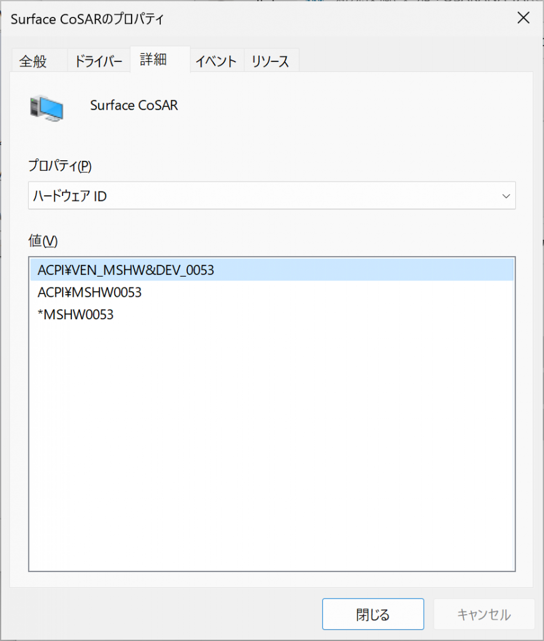
Task: Select the ACPI¥MSHW0053 value row
Action: pos(272,292)
